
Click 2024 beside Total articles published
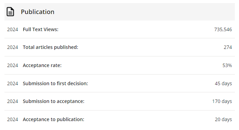coord(12,47)
